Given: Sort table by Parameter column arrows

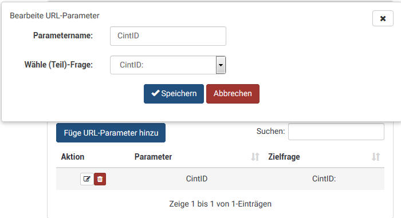Looking at the screenshot, I should click(x=255, y=157).
